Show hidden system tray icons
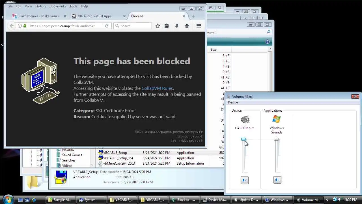 click(x=327, y=200)
